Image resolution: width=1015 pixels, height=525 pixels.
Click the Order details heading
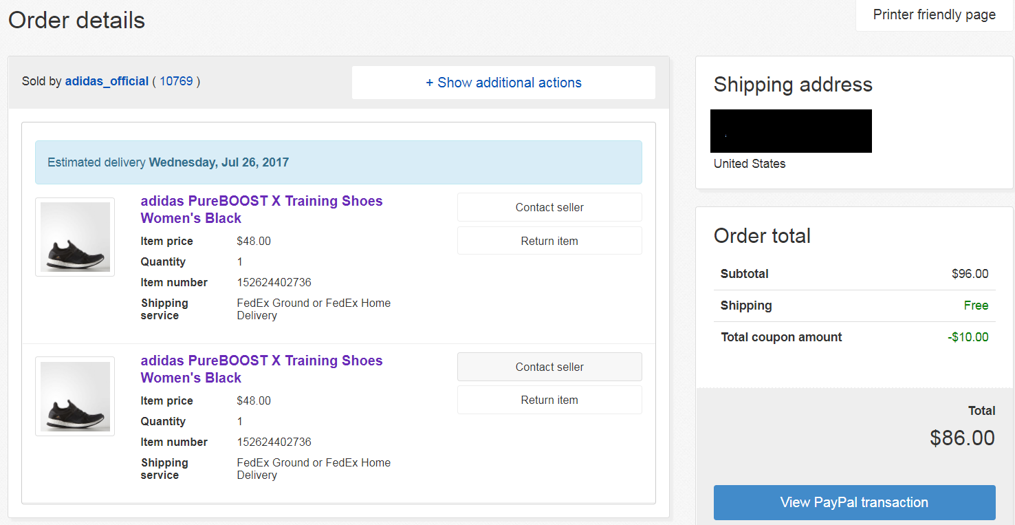[x=76, y=20]
